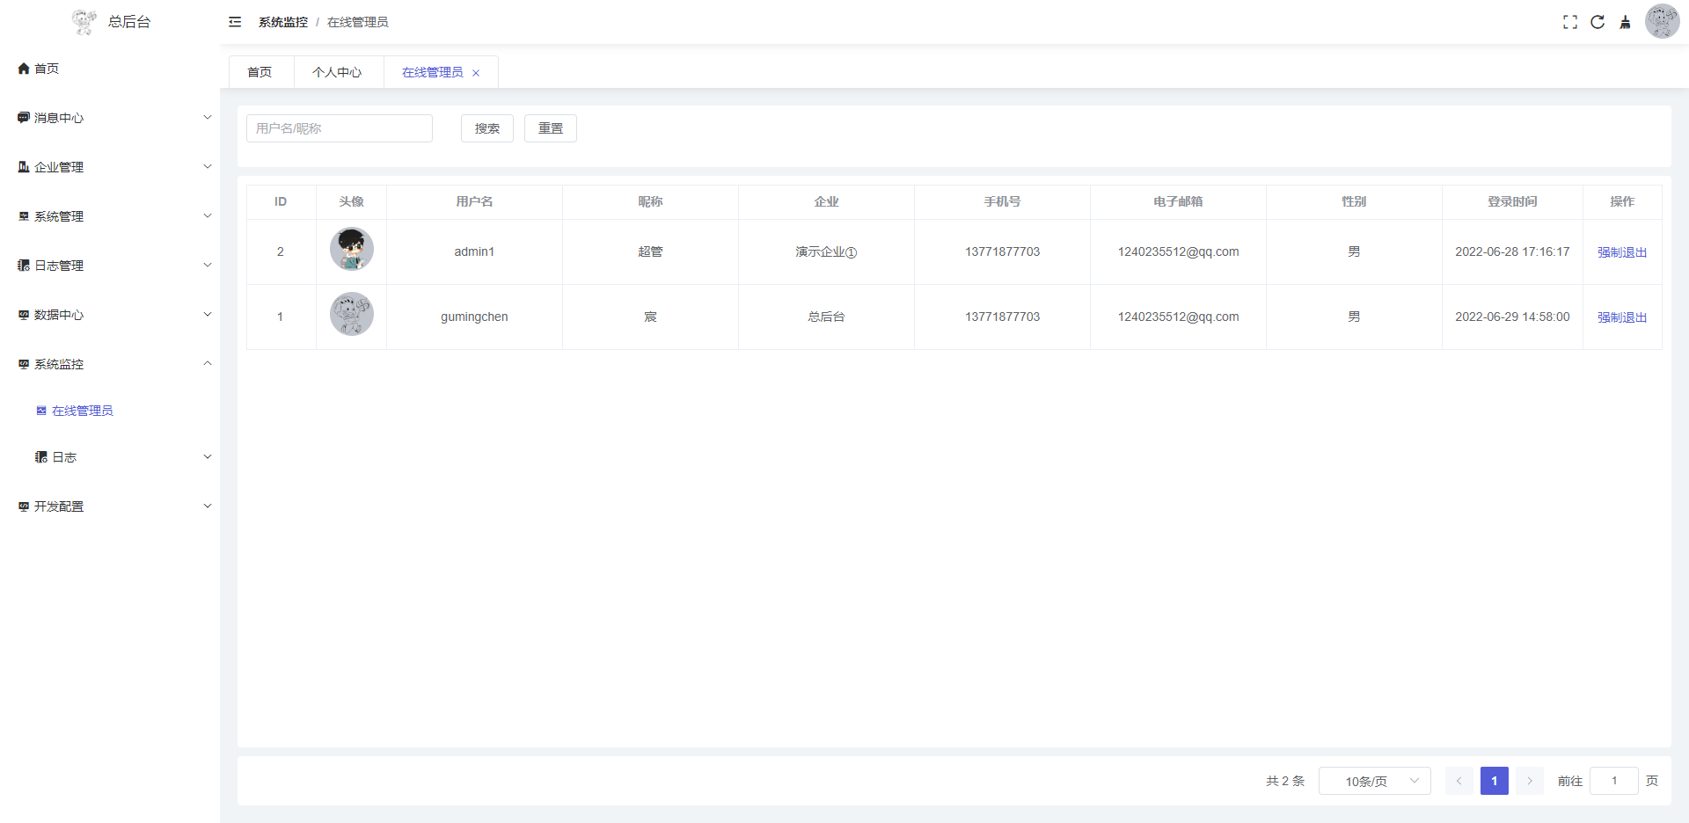The width and height of the screenshot is (1689, 823).
Task: Click the 消息中心 chat bubble icon
Action: pyautogui.click(x=24, y=118)
